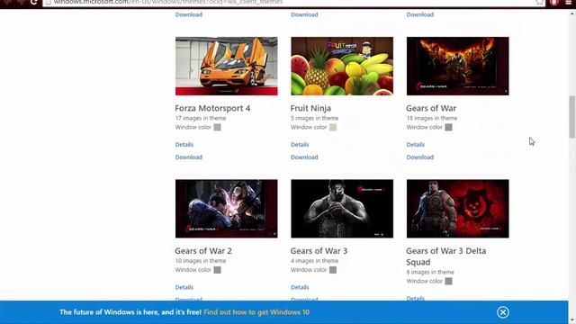View Details for Forza Motorsport 4

pyautogui.click(x=184, y=145)
